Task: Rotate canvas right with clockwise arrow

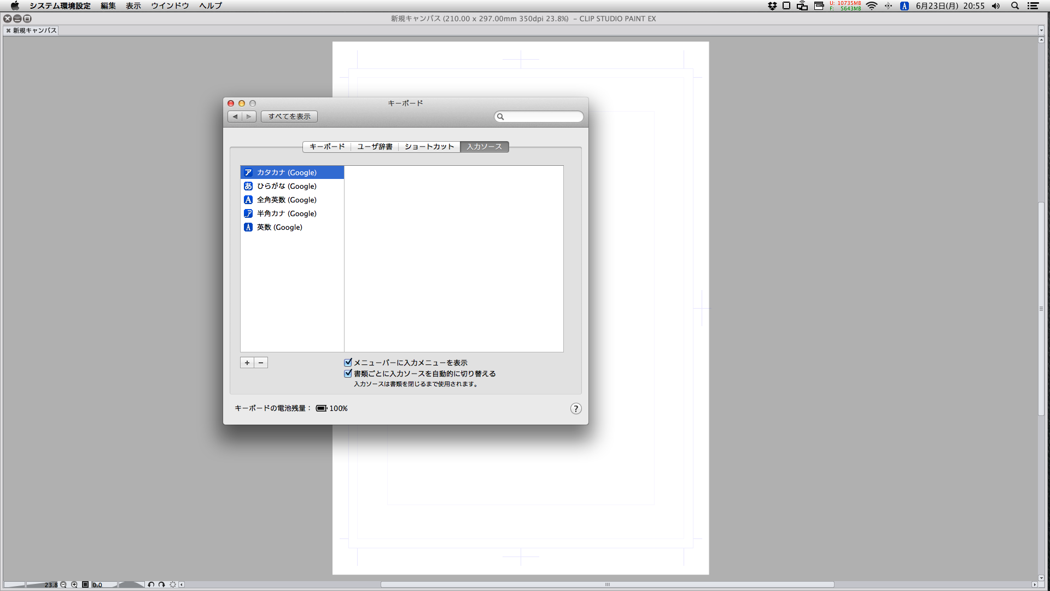Action: point(161,584)
